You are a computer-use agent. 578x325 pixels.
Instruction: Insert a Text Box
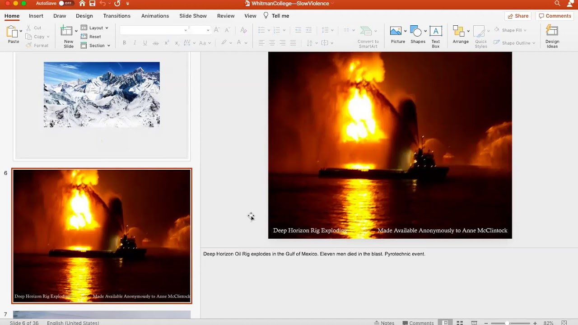point(436,37)
